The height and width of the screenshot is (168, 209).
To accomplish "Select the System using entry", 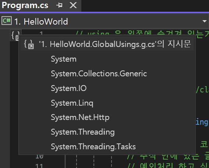I will tap(64, 59).
